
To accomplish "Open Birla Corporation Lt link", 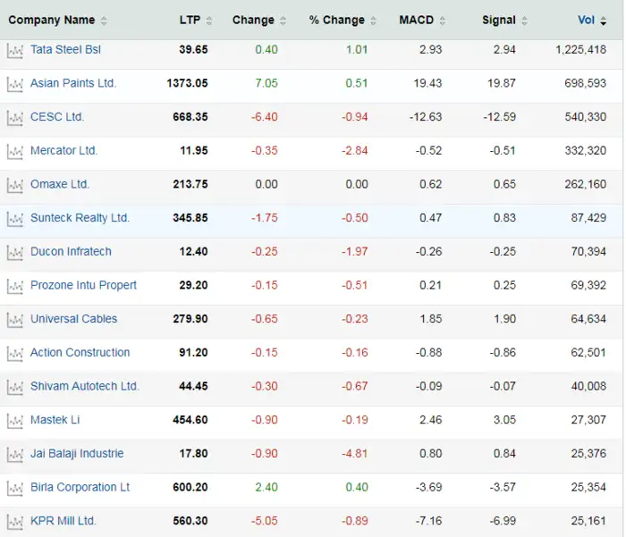I will 80,488.
